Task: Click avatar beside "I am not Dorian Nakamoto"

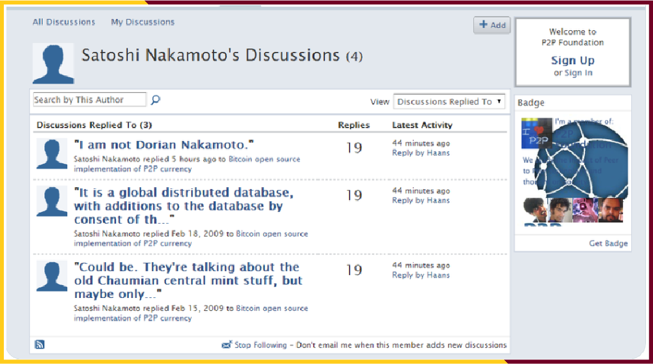Action: pyautogui.click(x=52, y=154)
